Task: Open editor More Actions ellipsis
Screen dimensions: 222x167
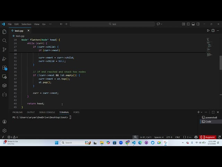Action: point(218,31)
